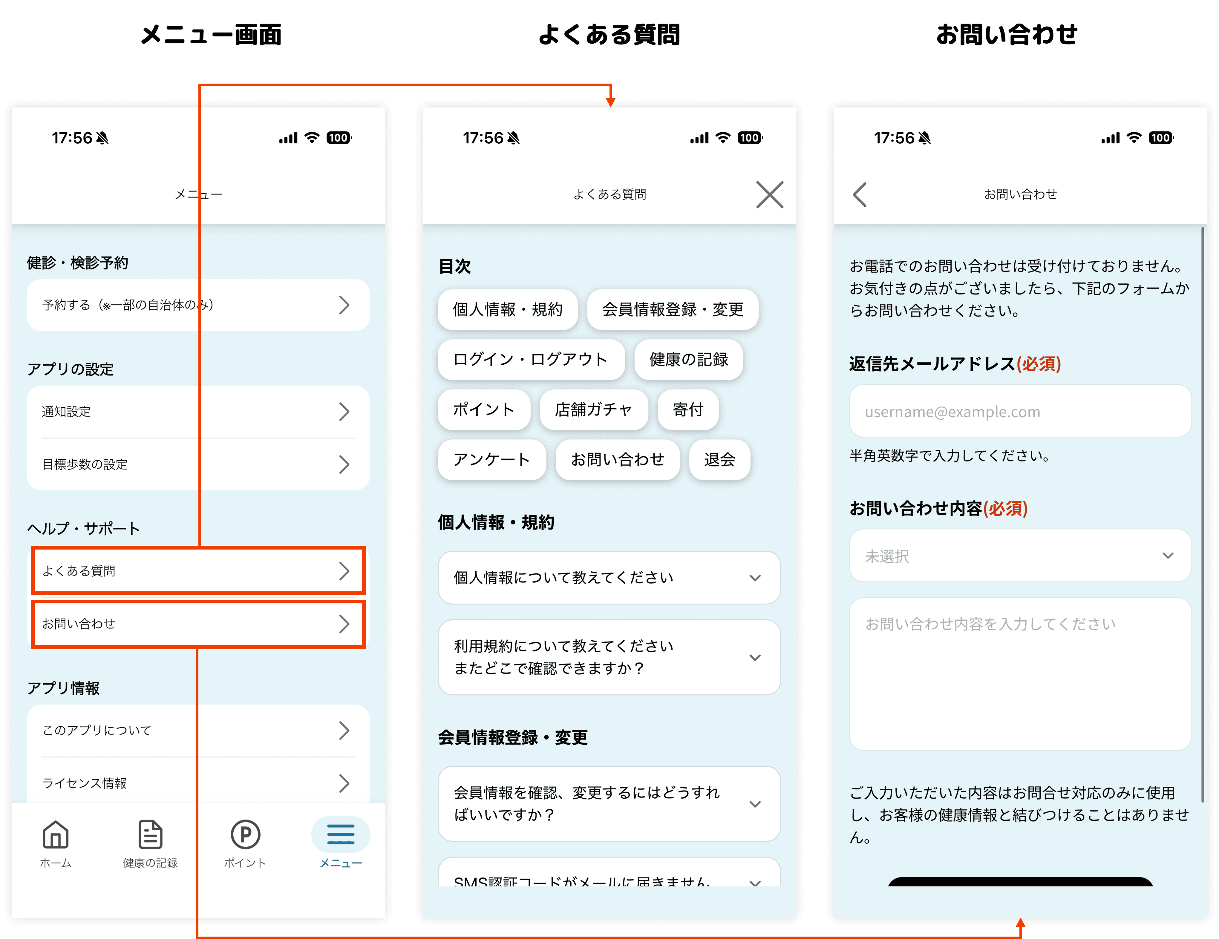1219x939 pixels.
Task: Expand 会員情報を確認、変更するには question
Action: pos(609,803)
